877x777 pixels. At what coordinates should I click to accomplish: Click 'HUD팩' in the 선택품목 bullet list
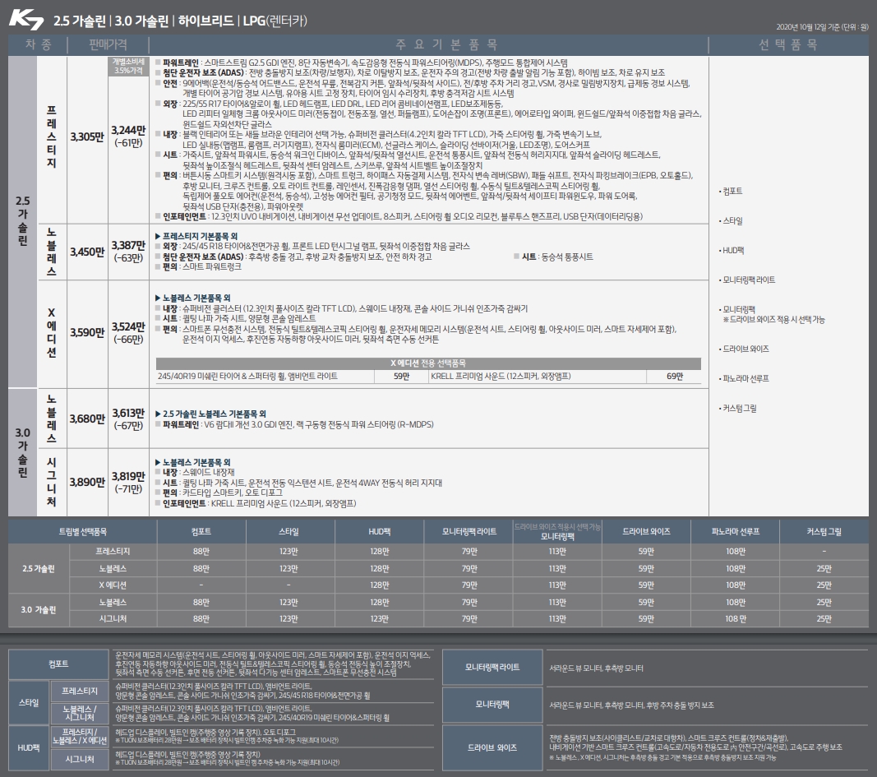coord(732,251)
